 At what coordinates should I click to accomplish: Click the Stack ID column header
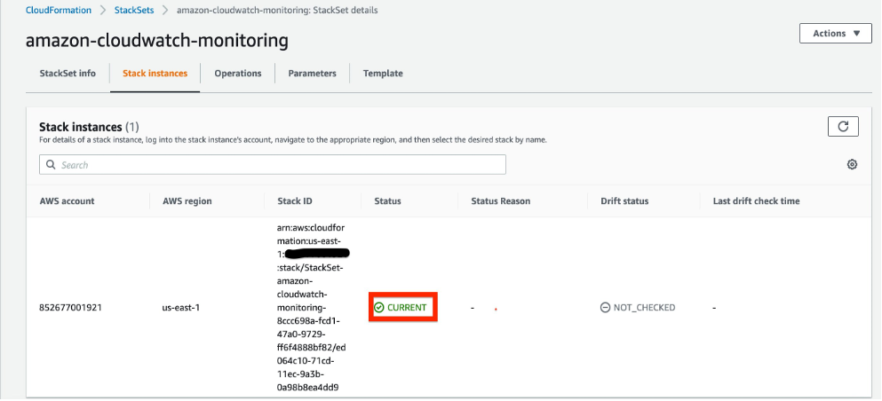(x=295, y=201)
